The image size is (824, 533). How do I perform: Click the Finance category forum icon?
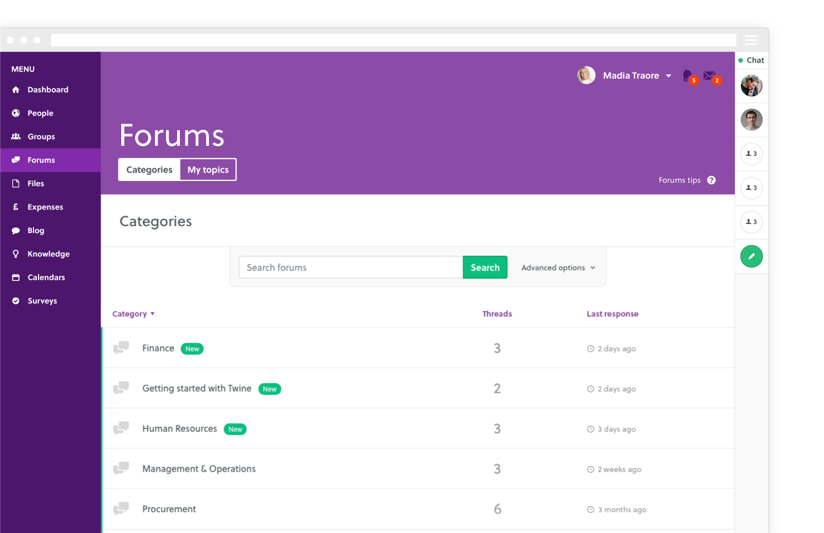121,348
